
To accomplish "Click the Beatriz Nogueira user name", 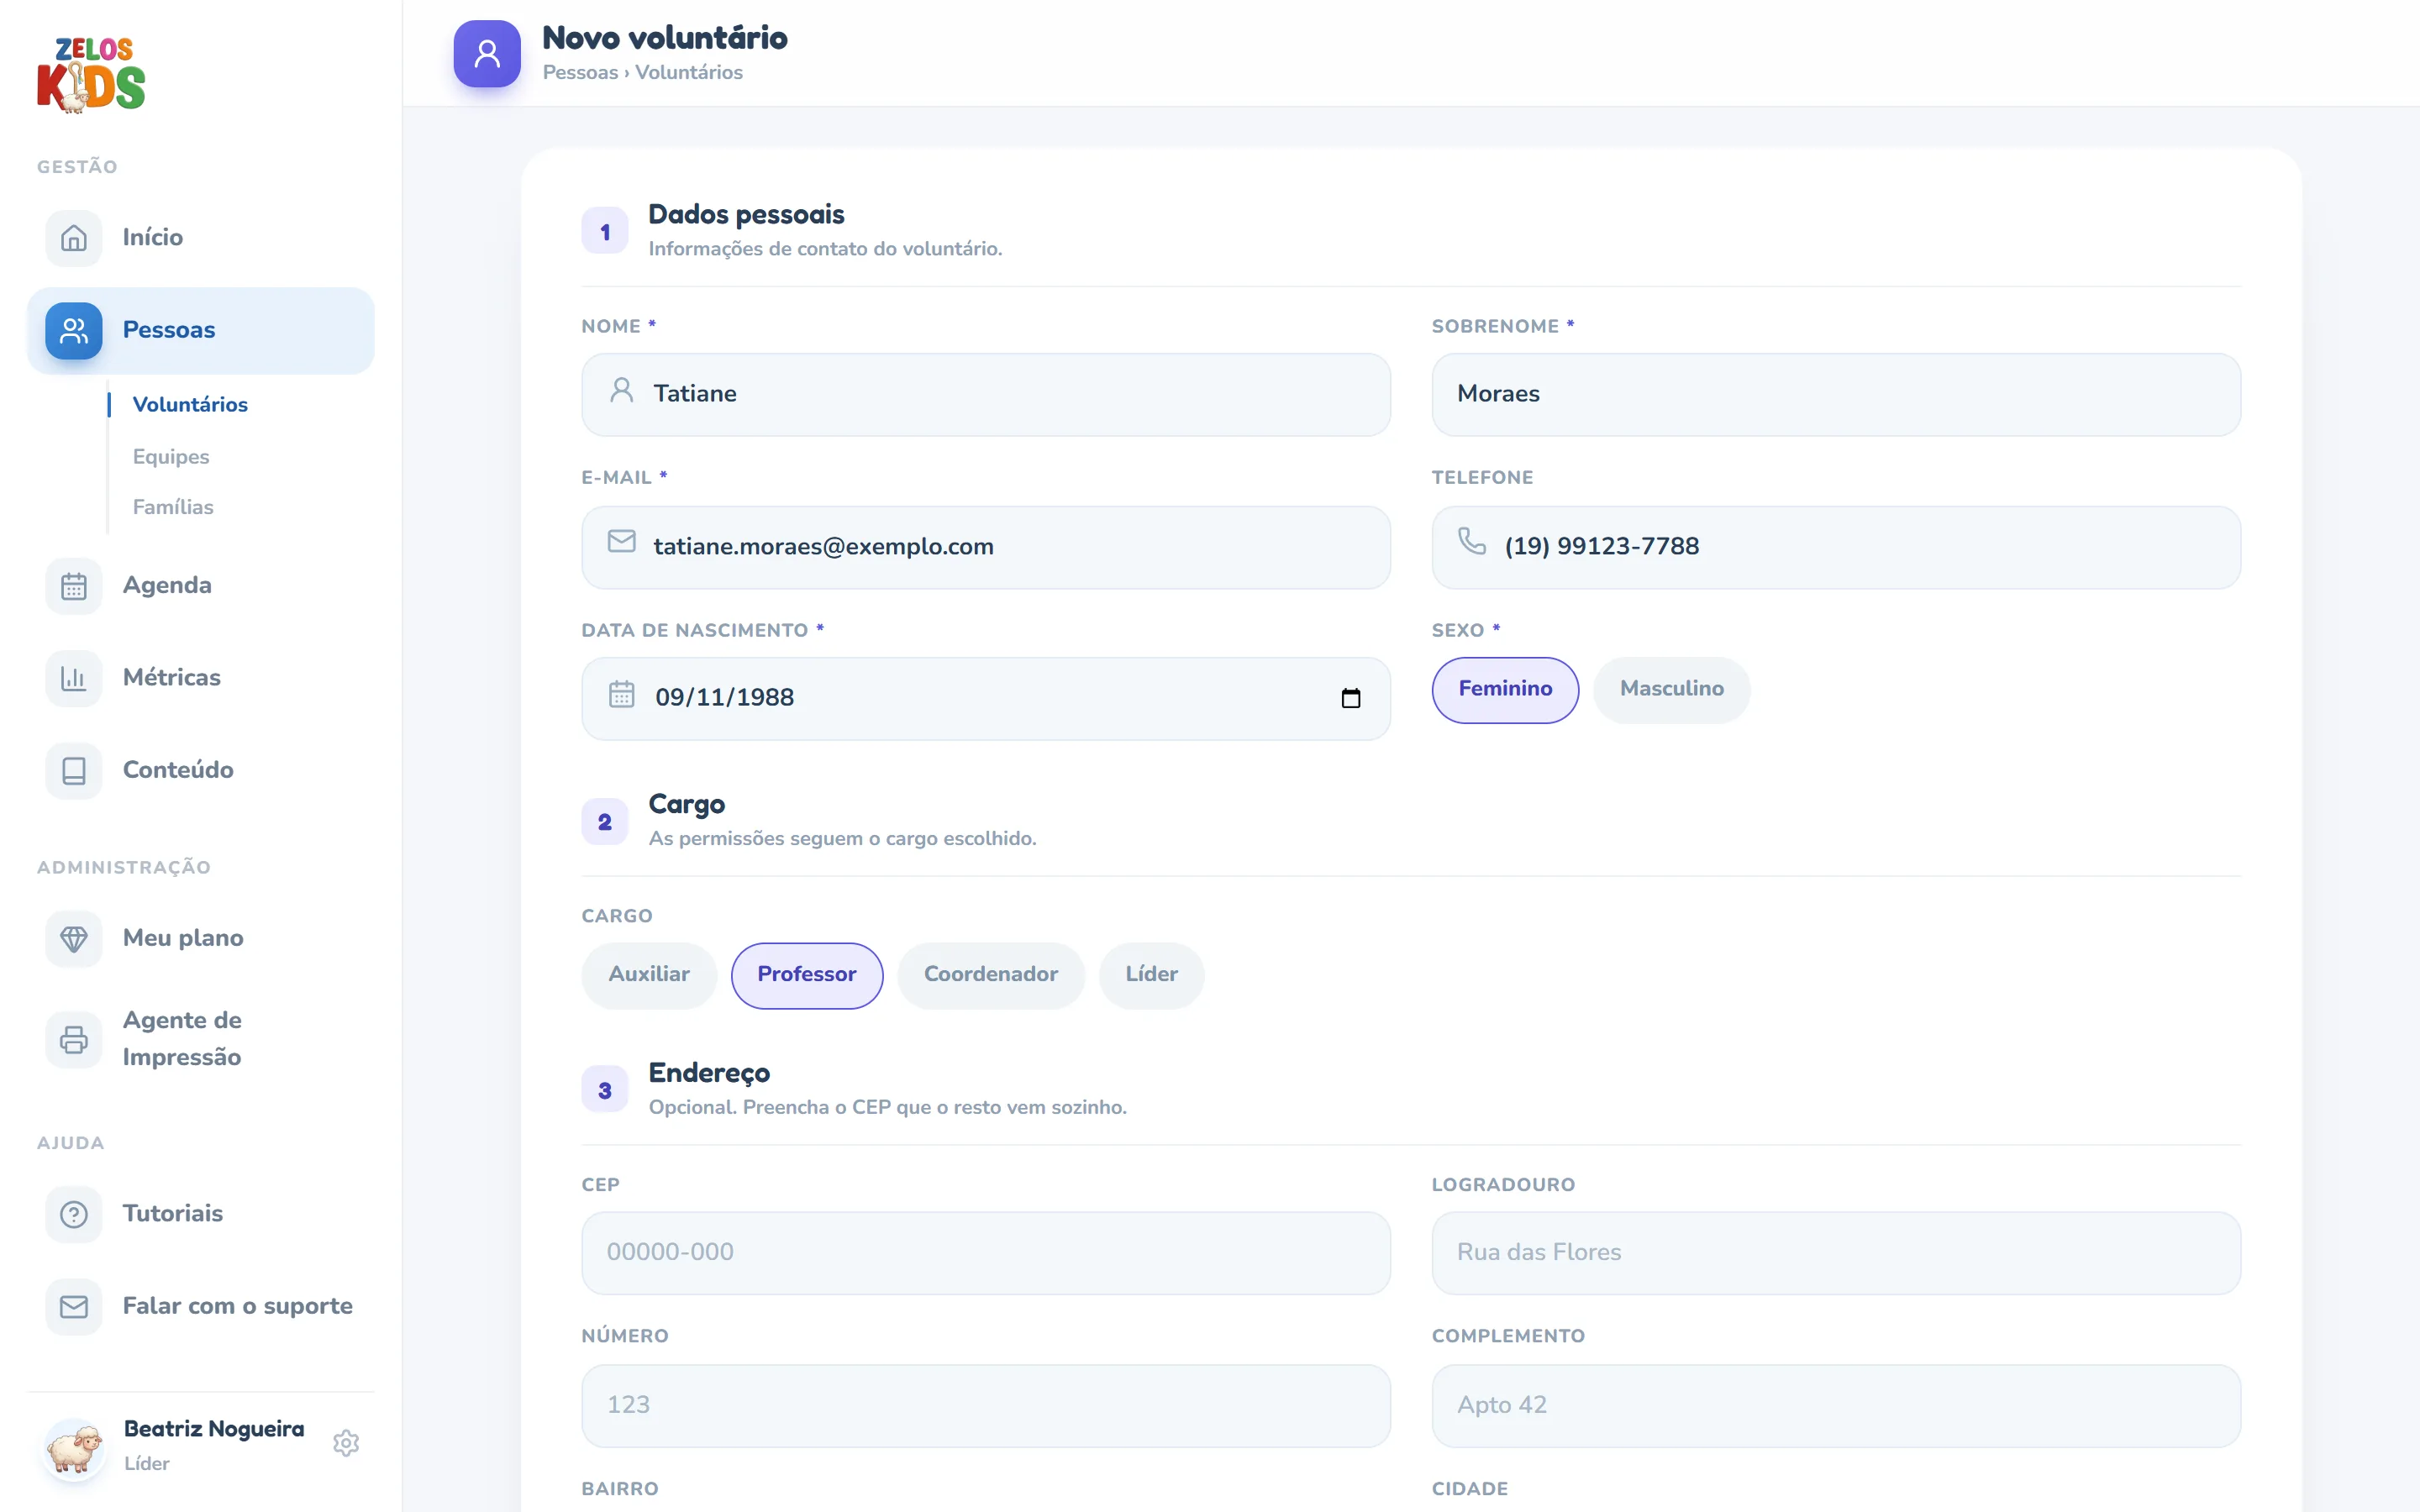I will pyautogui.click(x=214, y=1428).
